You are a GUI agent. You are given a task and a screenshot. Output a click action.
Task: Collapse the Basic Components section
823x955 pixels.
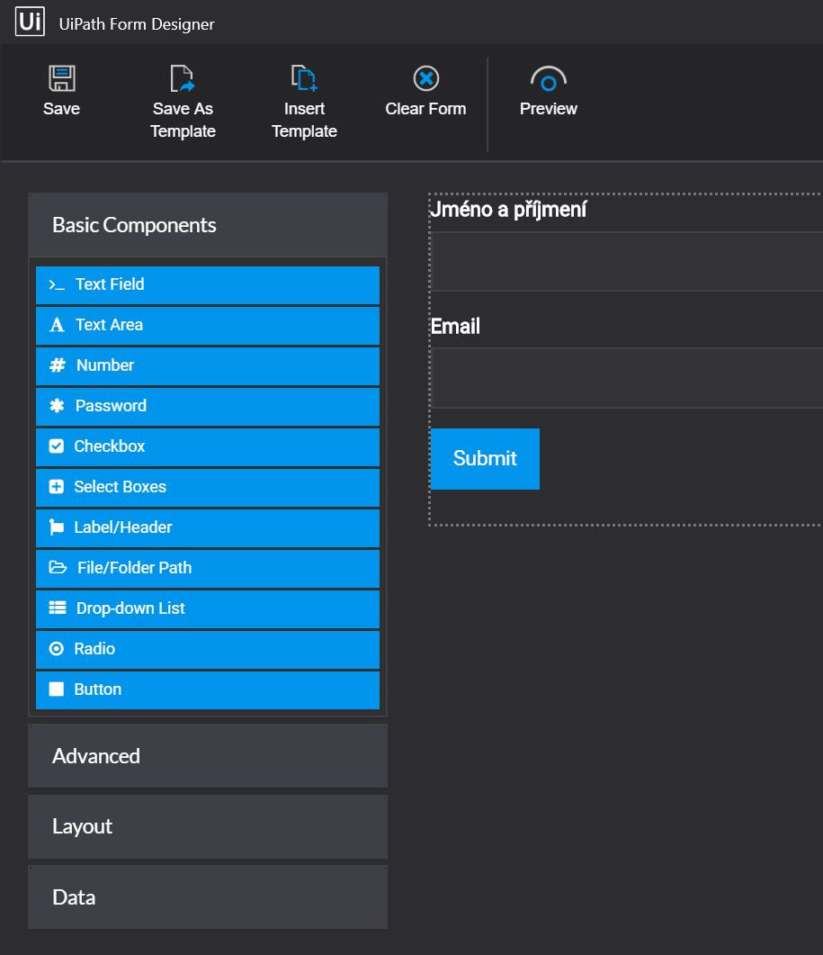(208, 225)
